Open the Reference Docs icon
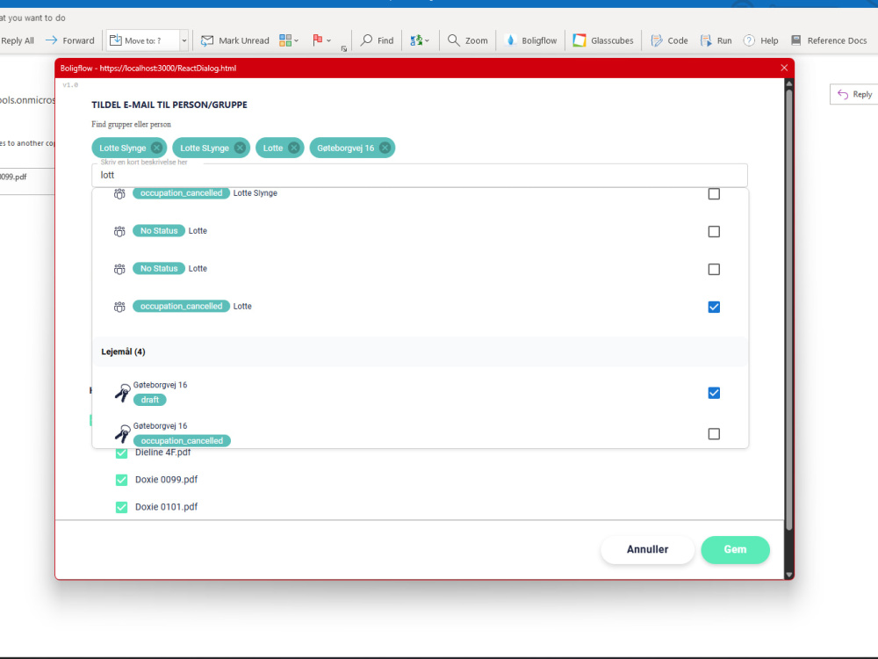The image size is (878, 659). [795, 40]
